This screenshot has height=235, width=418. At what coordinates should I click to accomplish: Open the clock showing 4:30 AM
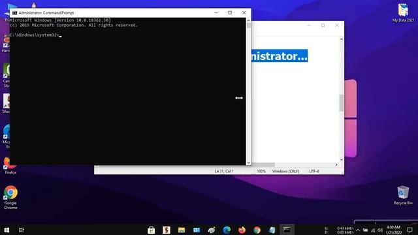point(393,230)
